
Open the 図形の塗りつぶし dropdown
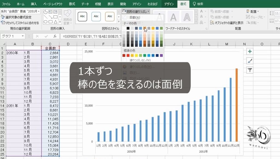coord(136,11)
